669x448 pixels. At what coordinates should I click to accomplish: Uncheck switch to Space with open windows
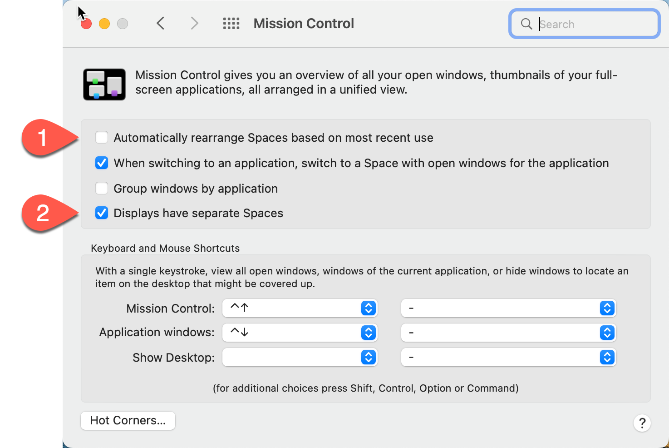tap(102, 163)
